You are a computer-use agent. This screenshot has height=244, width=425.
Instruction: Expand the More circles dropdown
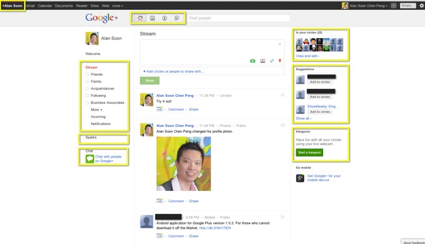(x=97, y=109)
